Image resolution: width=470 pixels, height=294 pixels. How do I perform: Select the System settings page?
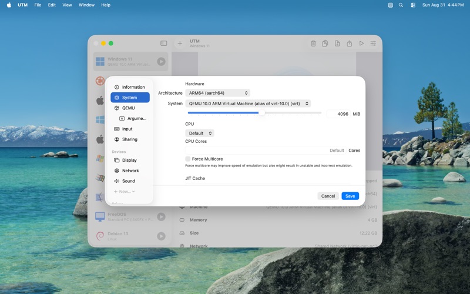point(130,98)
